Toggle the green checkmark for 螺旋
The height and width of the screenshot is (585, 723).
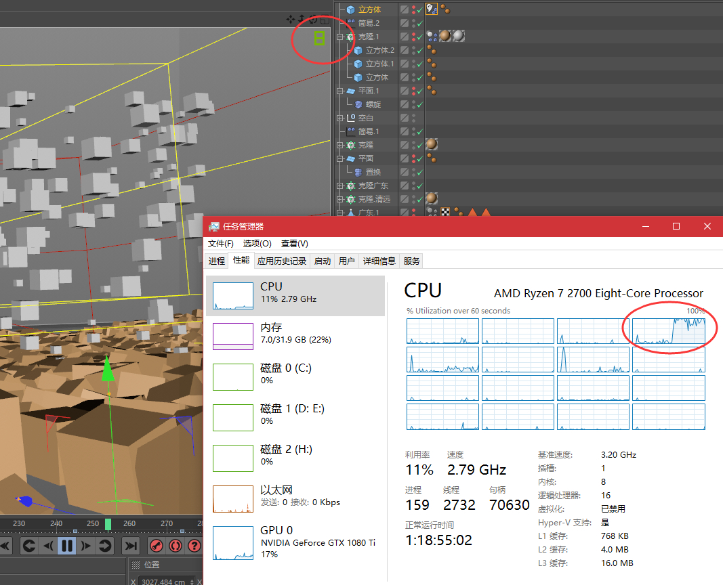[420, 104]
